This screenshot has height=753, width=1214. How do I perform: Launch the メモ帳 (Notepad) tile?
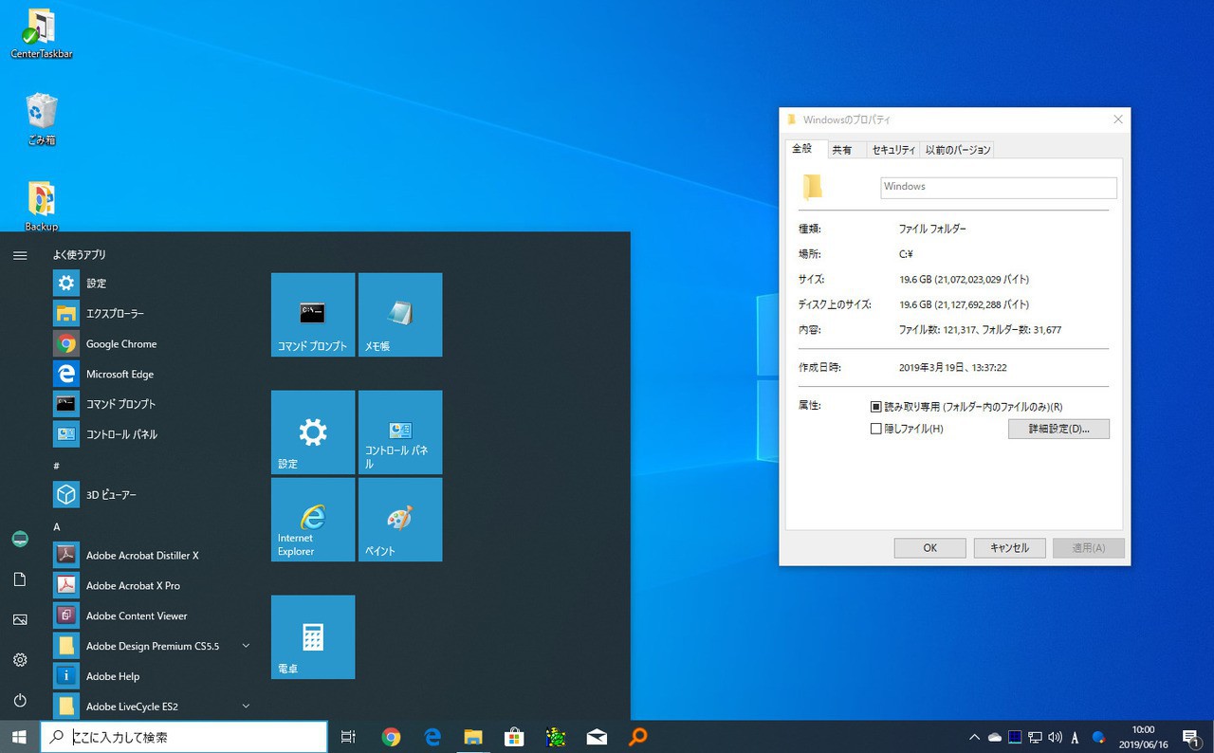coord(400,315)
